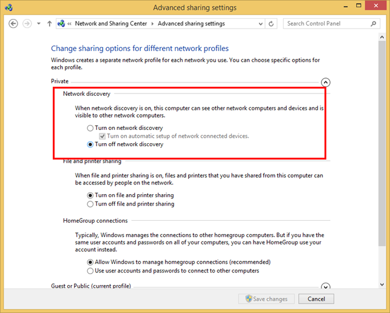
Task: Select Turn on file and printer sharing
Action: pyautogui.click(x=130, y=195)
